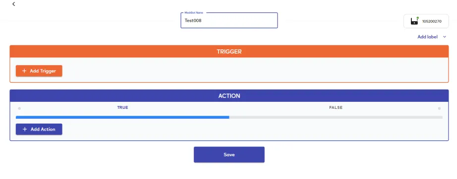Click the Add Action button
The height and width of the screenshot is (179, 457).
[39, 130]
